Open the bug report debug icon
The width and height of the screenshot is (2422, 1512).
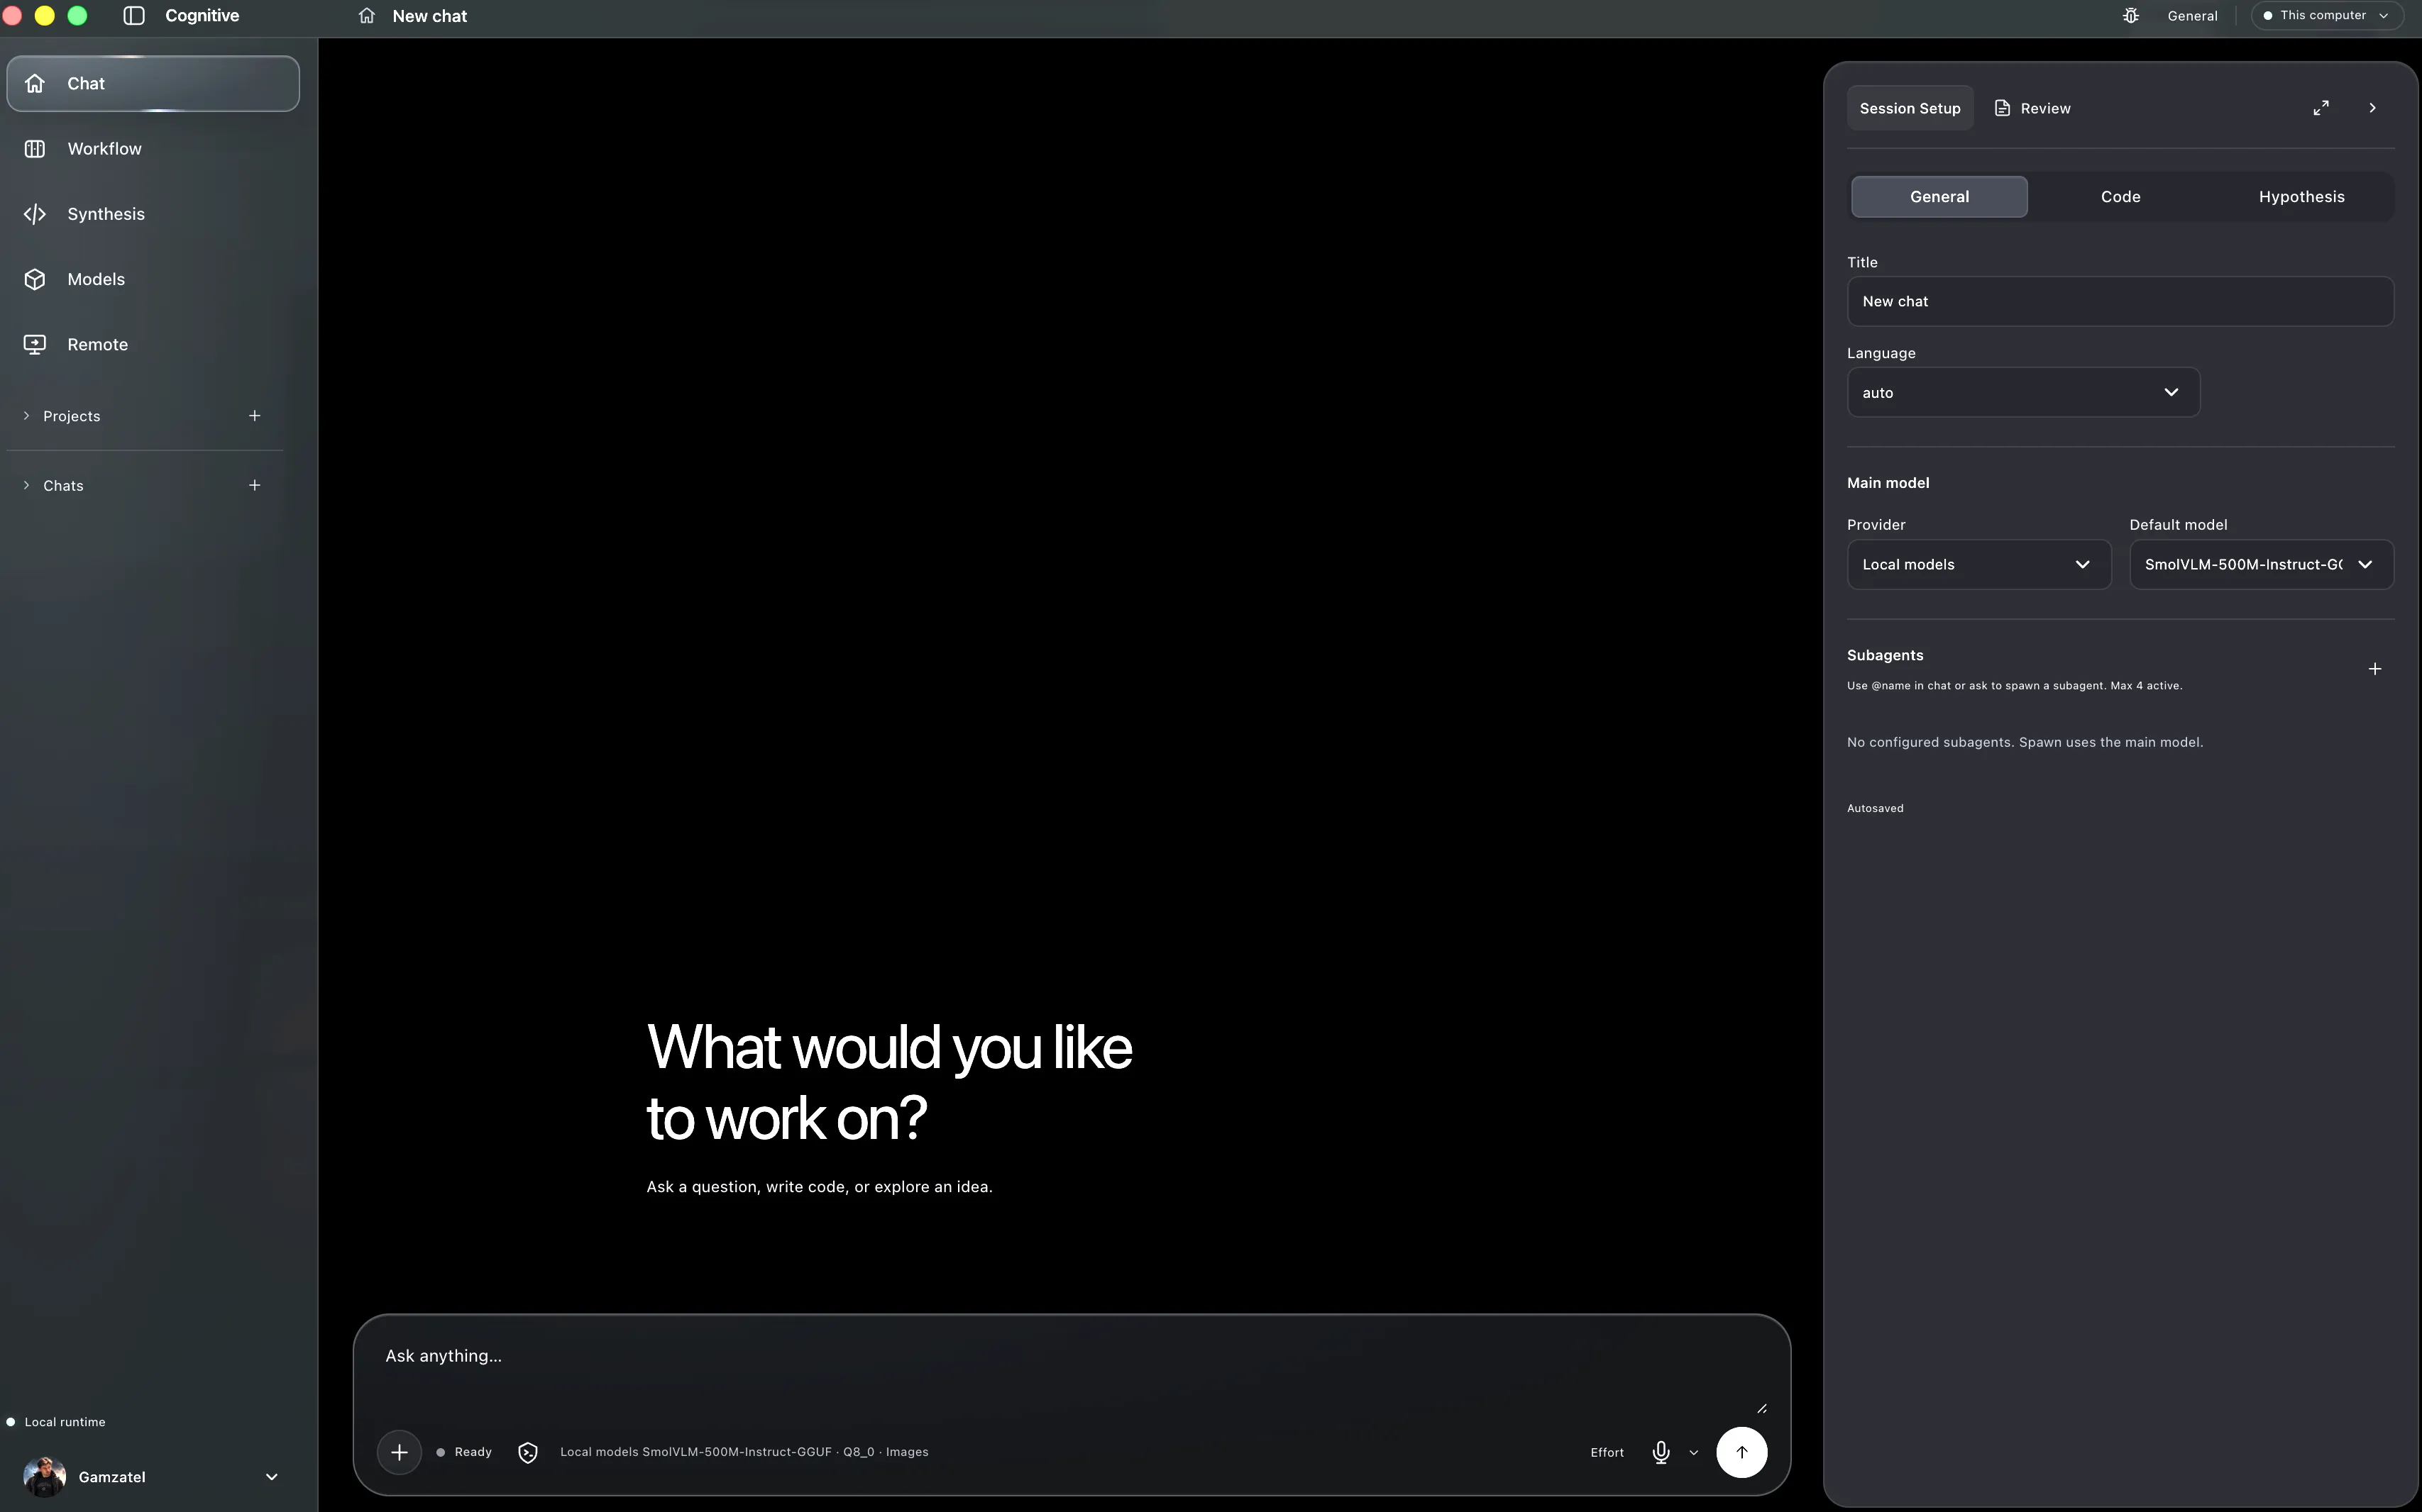pyautogui.click(x=2131, y=16)
